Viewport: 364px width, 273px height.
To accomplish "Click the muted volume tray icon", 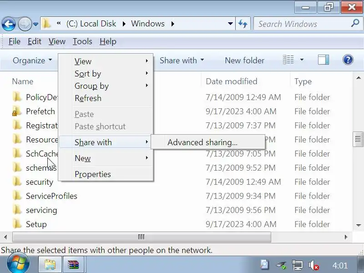I will (313, 265).
